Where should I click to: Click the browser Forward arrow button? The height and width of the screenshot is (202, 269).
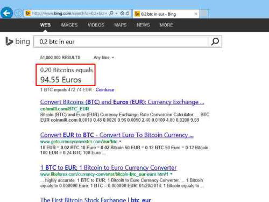pyautogui.click(x=18, y=13)
